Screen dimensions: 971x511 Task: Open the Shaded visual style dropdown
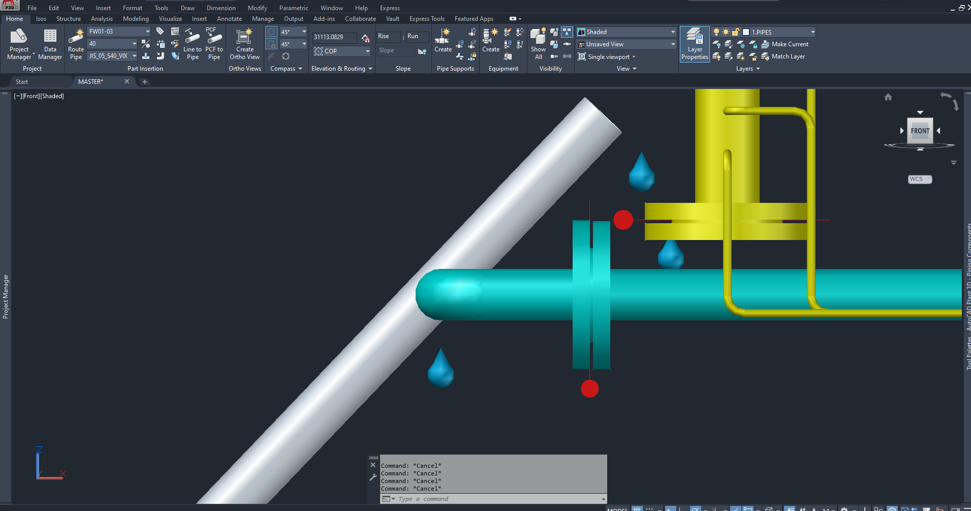[x=672, y=32]
